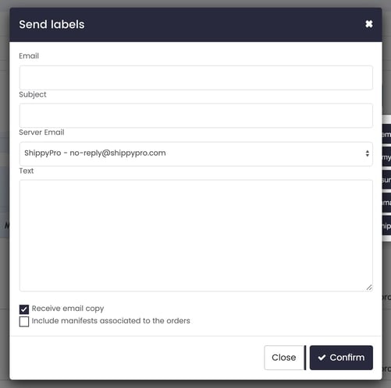This screenshot has height=388, width=391.
Task: Click the Server Email up-down arrows icon
Action: point(367,153)
